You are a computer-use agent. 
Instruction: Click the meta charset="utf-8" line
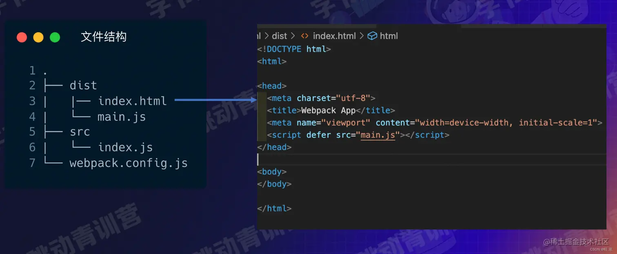pyautogui.click(x=321, y=98)
